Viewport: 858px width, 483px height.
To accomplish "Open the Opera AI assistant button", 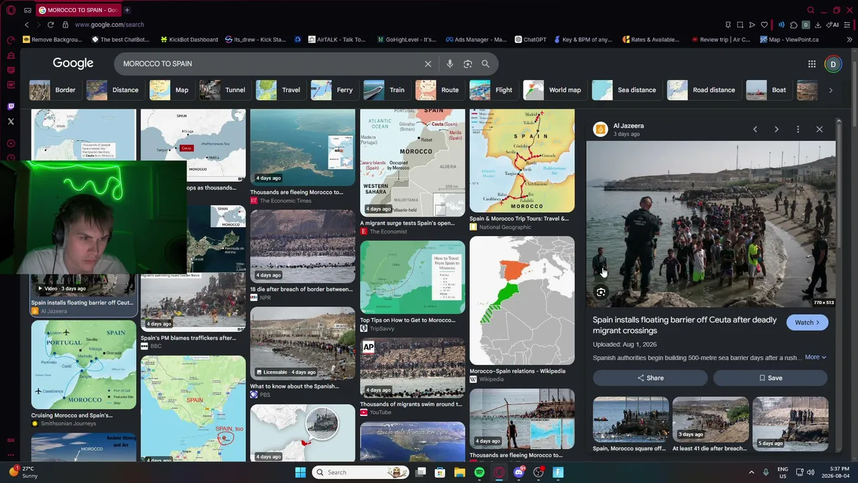I will [833, 25].
